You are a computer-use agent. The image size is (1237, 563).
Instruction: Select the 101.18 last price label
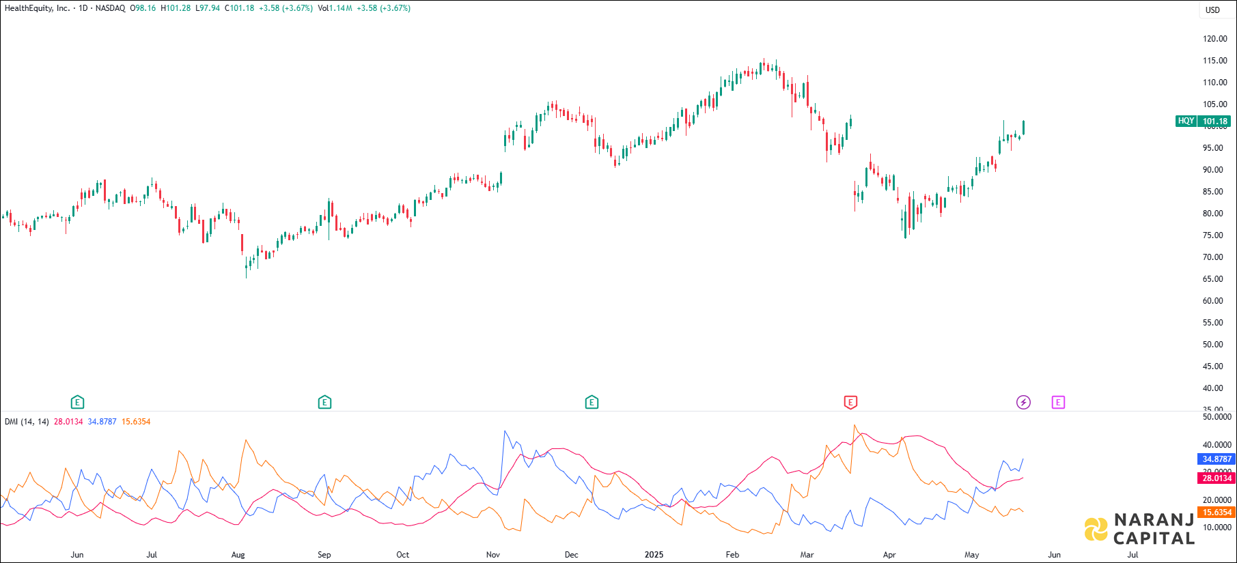1215,121
